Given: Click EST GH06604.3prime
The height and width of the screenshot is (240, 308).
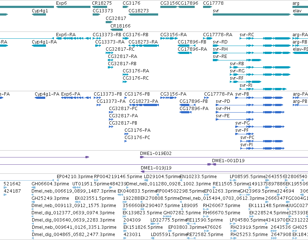Looking at the screenshot, I should click(33, 188).
